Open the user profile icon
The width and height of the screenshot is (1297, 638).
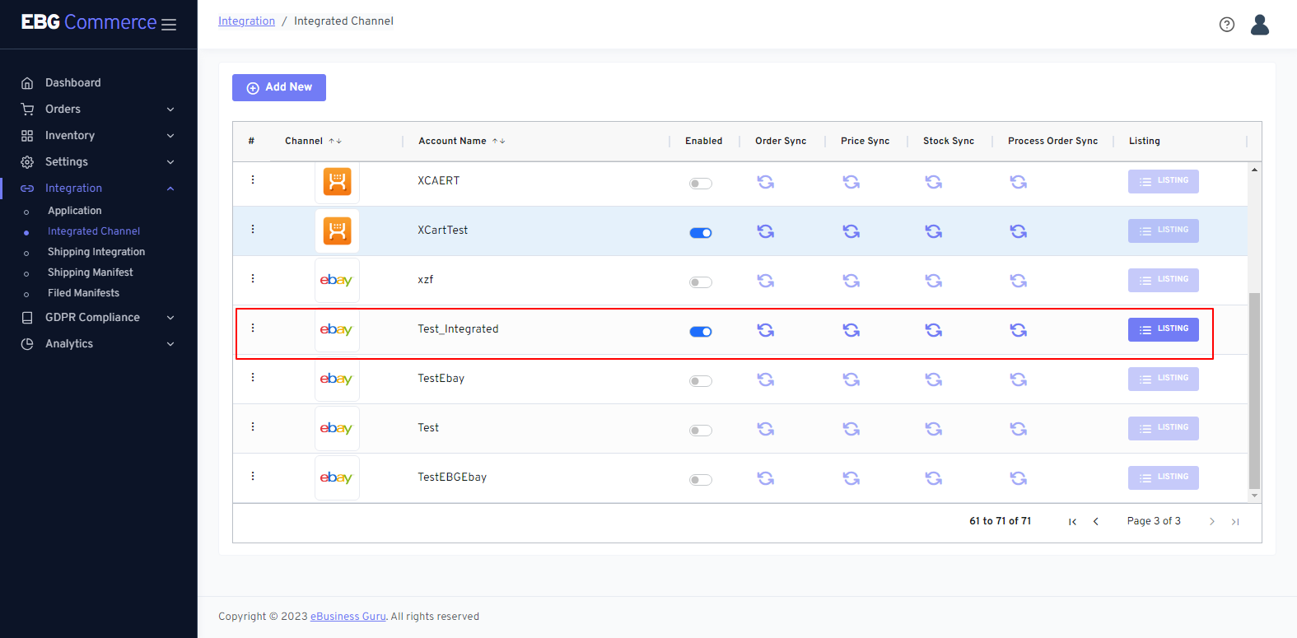tap(1259, 25)
